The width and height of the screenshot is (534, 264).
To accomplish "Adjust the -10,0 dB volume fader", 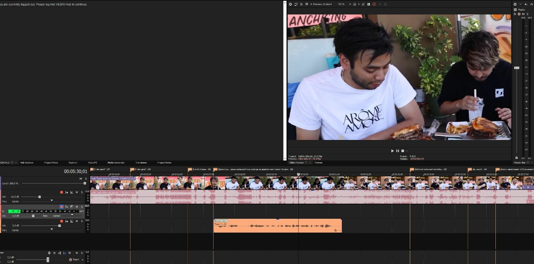I will [x=39, y=197].
